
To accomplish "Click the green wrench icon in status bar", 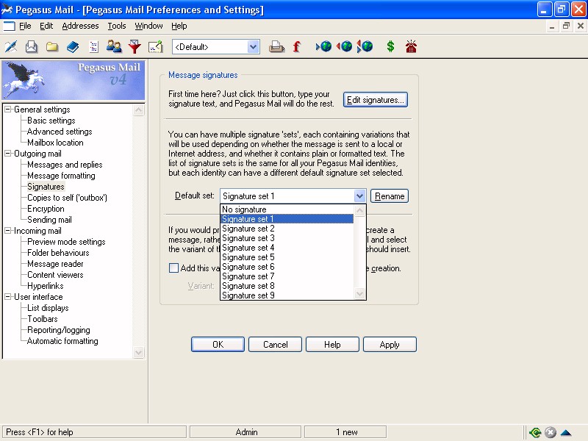I will 535,432.
